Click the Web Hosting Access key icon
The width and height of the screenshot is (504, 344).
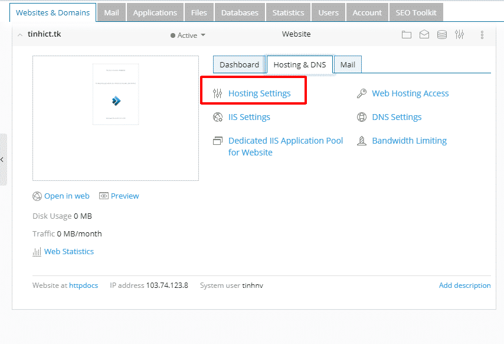[361, 93]
